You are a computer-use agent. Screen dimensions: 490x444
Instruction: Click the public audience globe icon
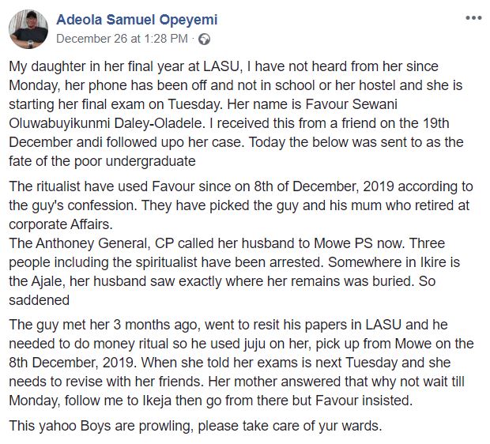tap(204, 39)
